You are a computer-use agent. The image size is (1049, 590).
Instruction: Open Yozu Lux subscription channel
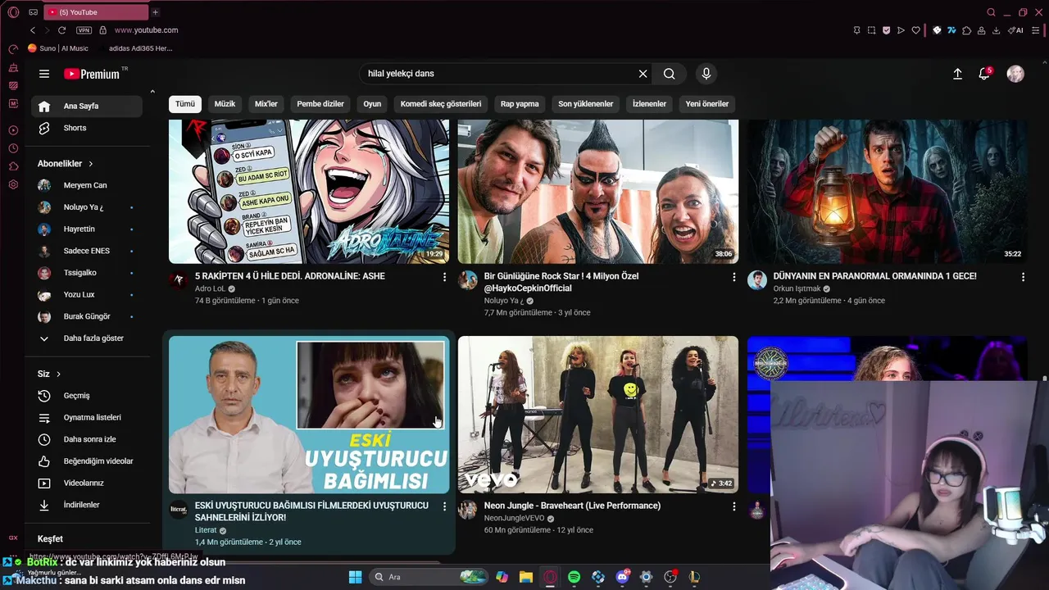pyautogui.click(x=87, y=295)
